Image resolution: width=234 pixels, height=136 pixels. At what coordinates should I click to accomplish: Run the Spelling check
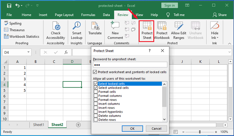(13, 23)
